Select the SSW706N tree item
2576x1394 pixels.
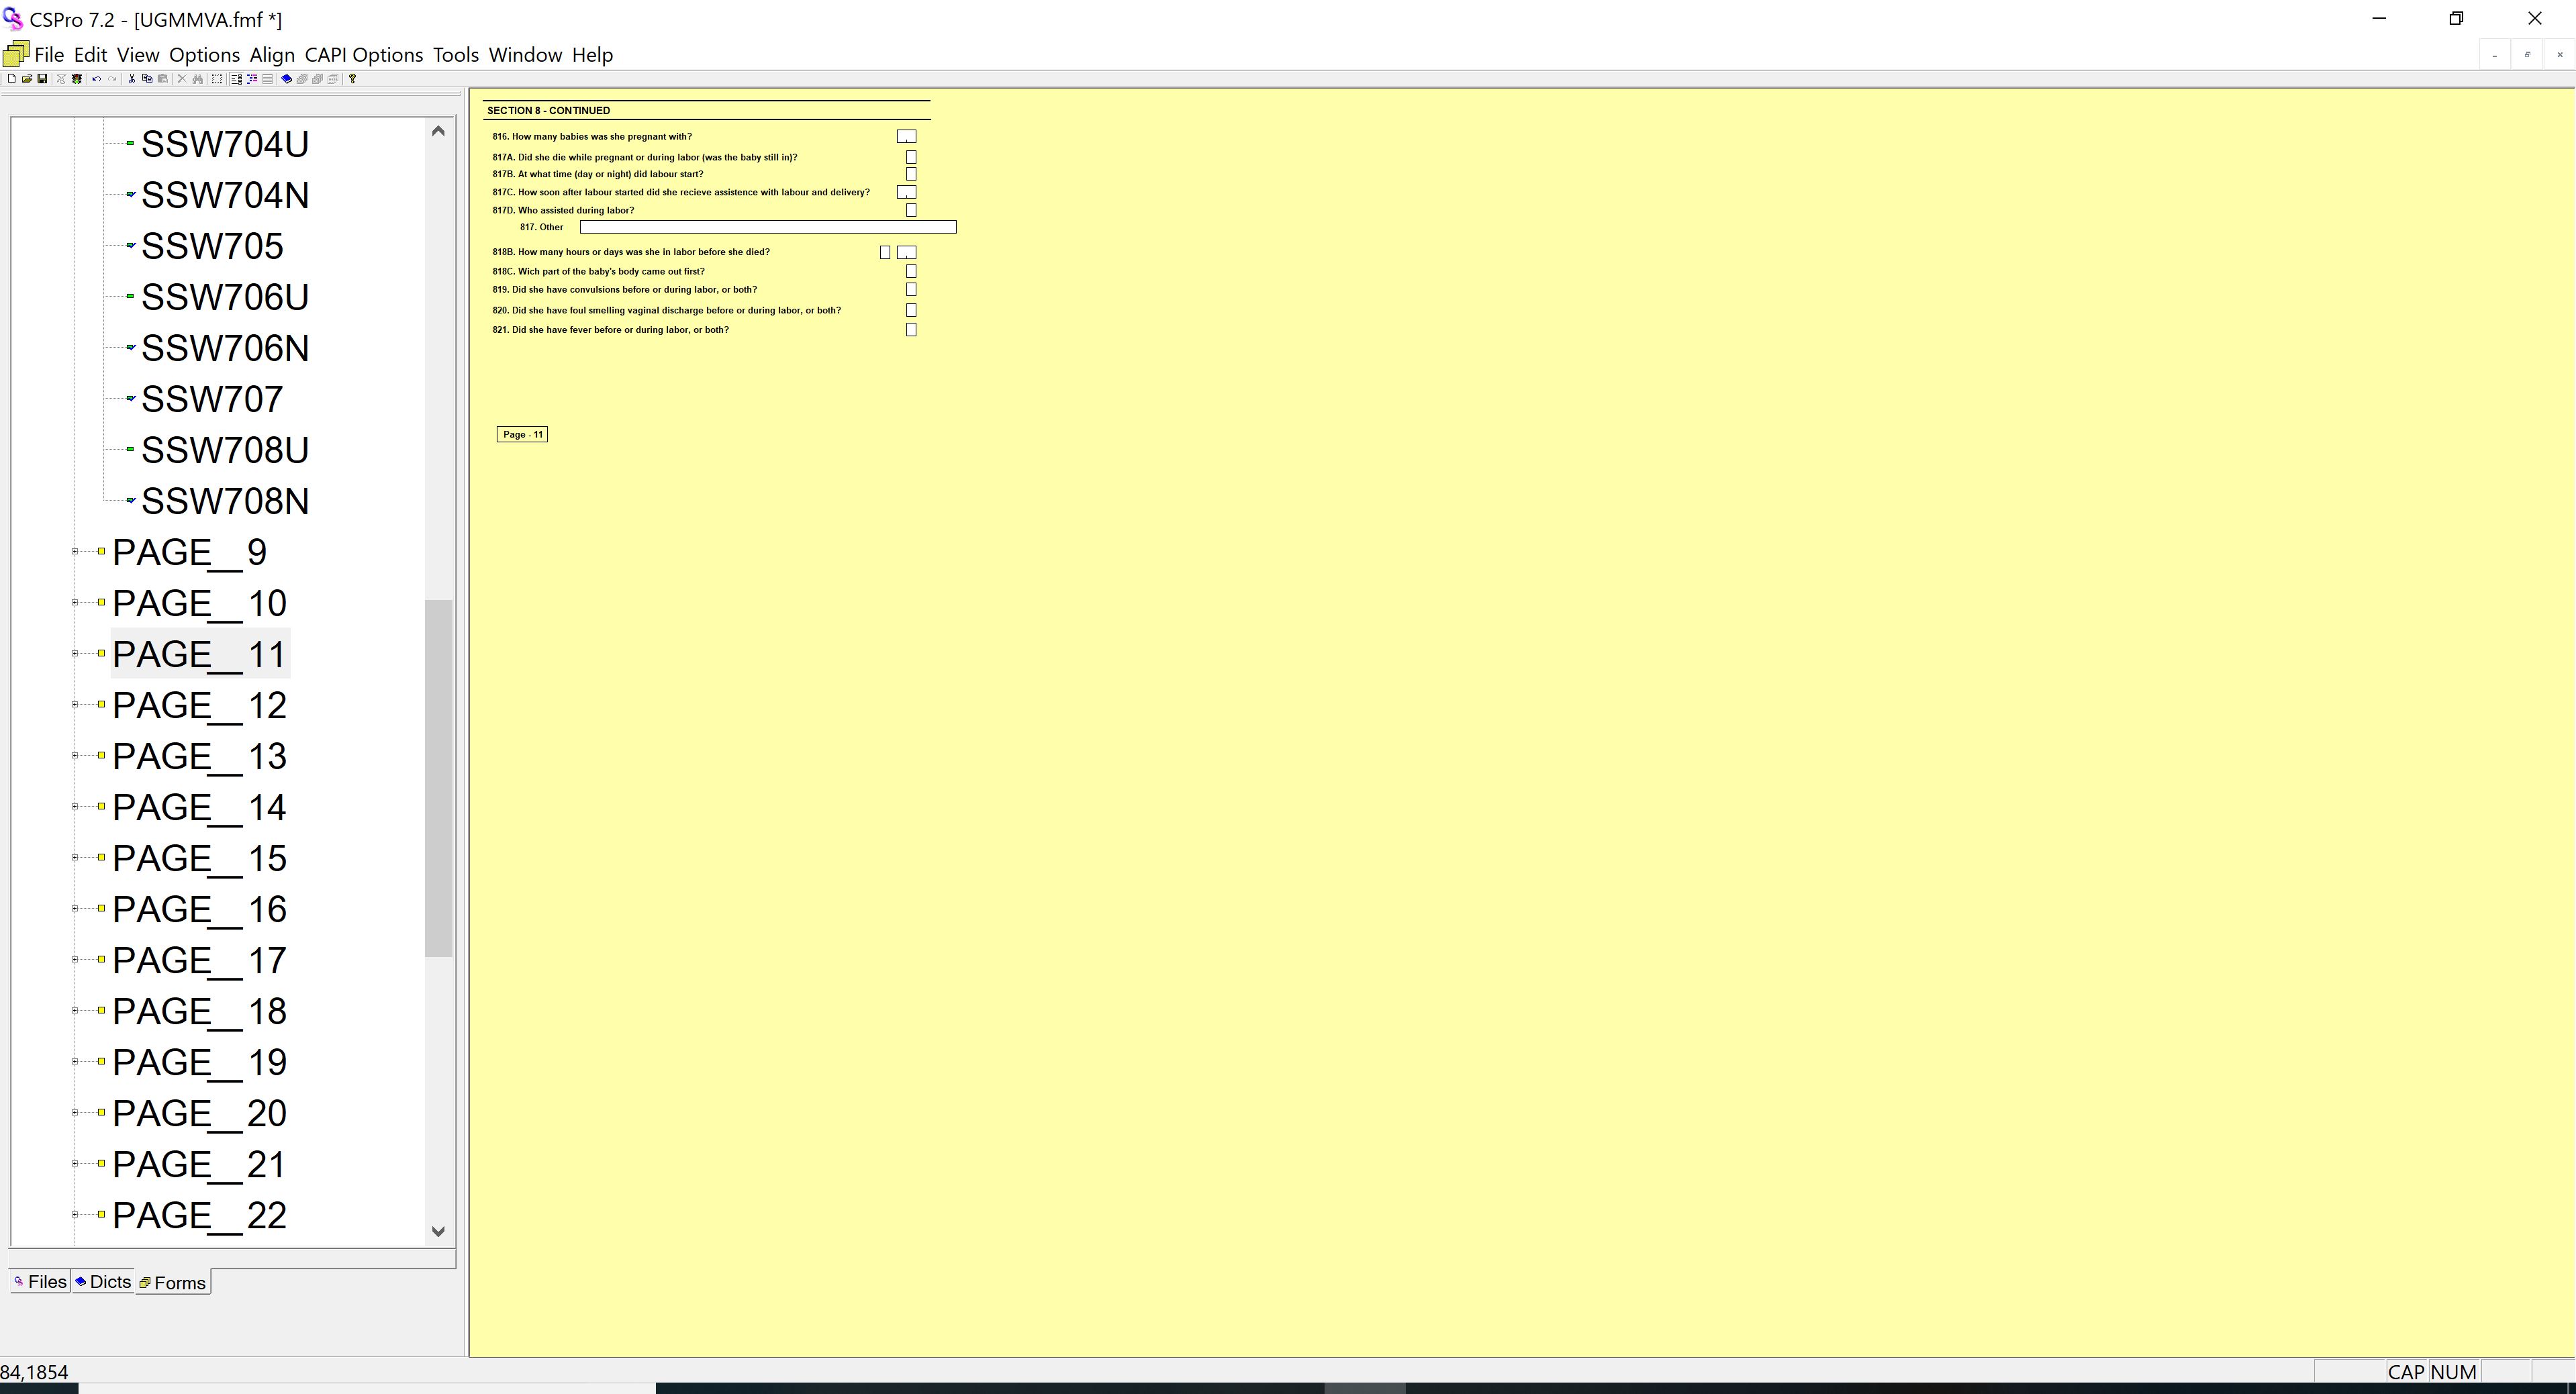pos(225,348)
